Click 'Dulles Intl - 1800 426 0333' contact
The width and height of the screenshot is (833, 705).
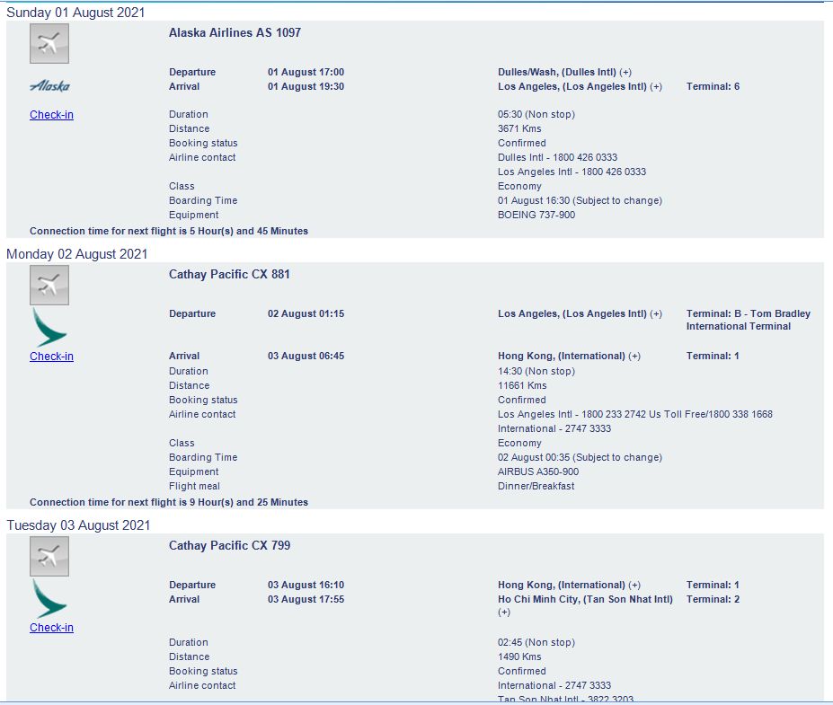[558, 158]
